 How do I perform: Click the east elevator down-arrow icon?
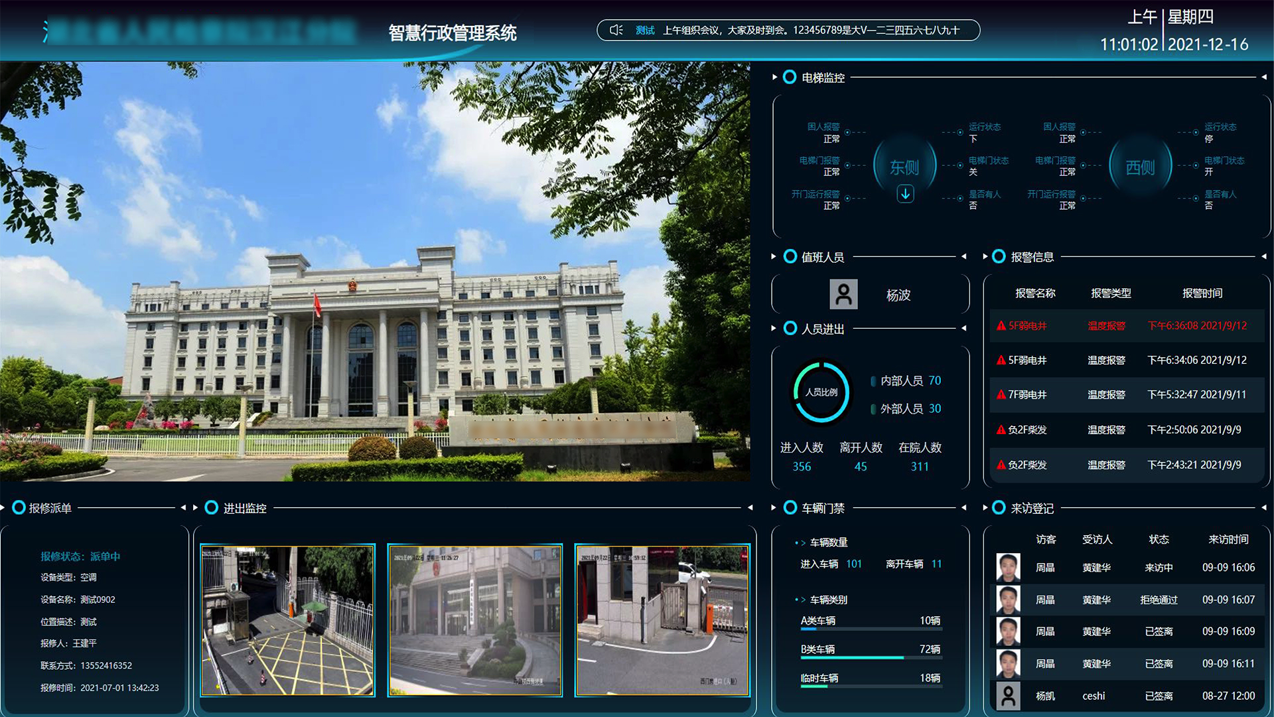(905, 193)
